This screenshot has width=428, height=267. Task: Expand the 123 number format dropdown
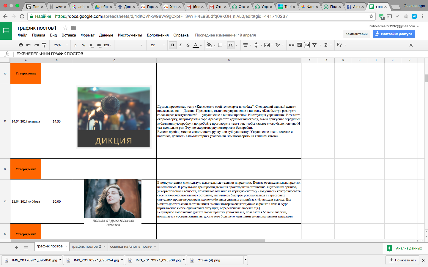[x=108, y=45]
